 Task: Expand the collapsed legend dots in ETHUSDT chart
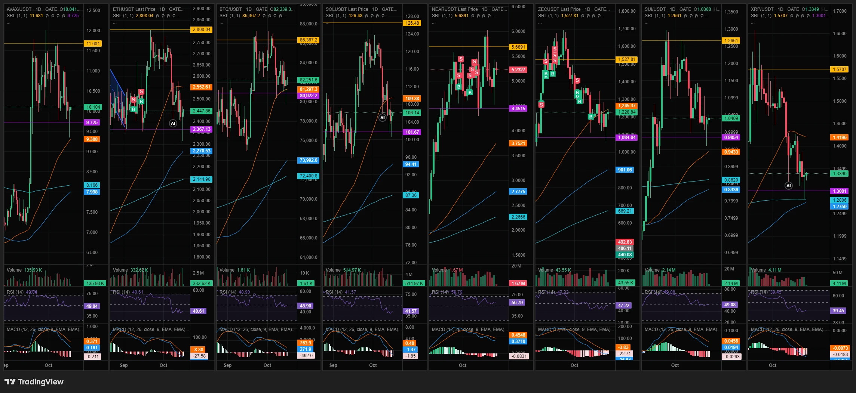pyautogui.click(x=115, y=22)
